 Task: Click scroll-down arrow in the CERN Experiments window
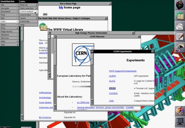coord(92,103)
